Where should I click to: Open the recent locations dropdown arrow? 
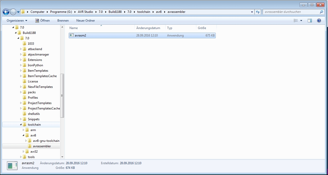coord(18,12)
